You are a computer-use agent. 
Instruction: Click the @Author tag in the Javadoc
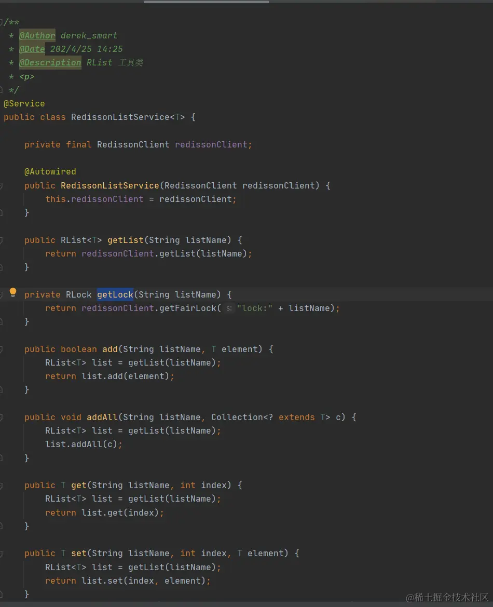click(37, 35)
